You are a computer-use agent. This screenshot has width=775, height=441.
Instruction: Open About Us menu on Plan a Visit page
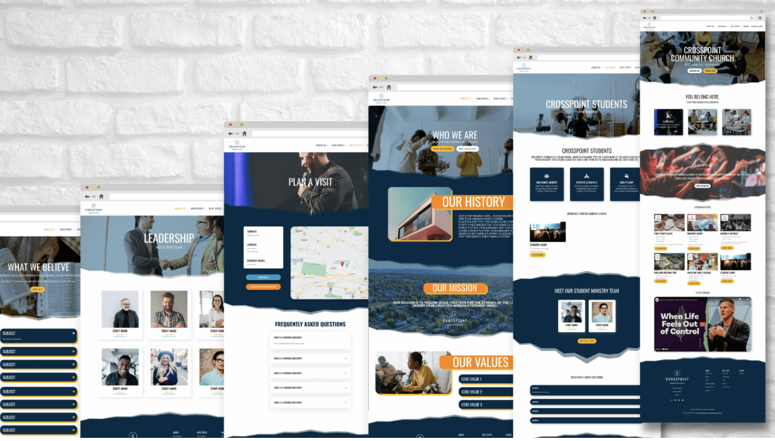coord(321,145)
